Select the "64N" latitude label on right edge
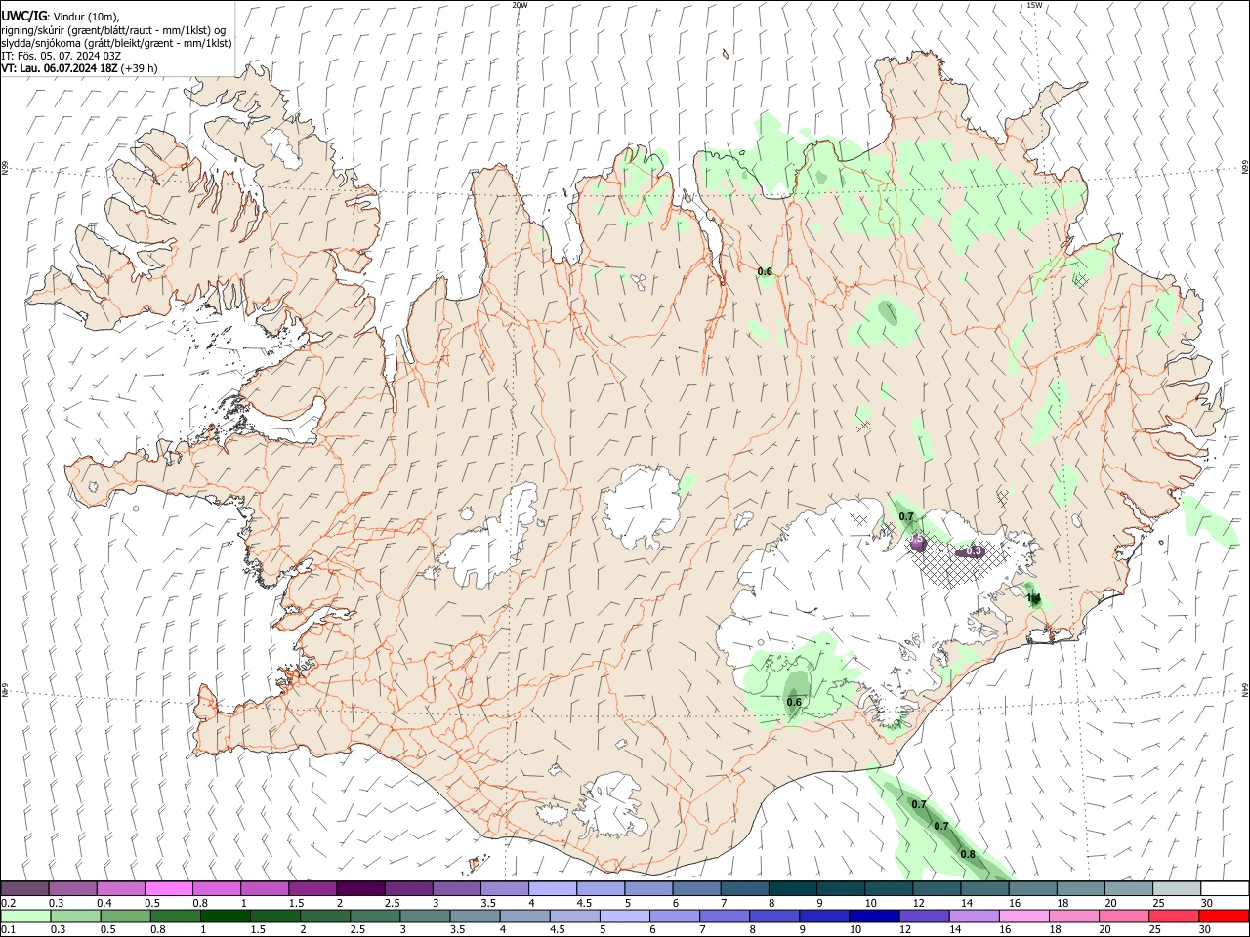Image resolution: width=1250 pixels, height=937 pixels. 1245,690
